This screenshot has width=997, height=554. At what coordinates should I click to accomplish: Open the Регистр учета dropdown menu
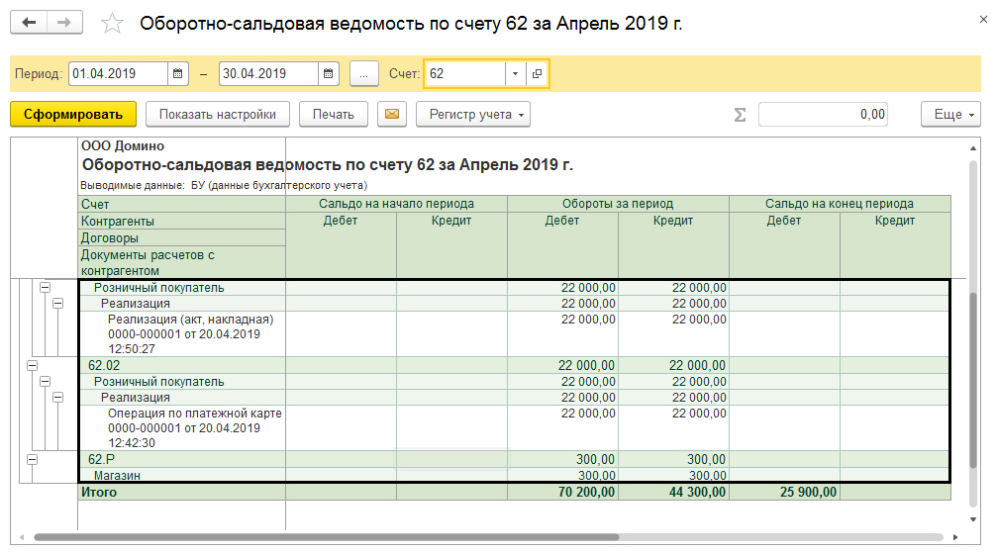coord(473,115)
